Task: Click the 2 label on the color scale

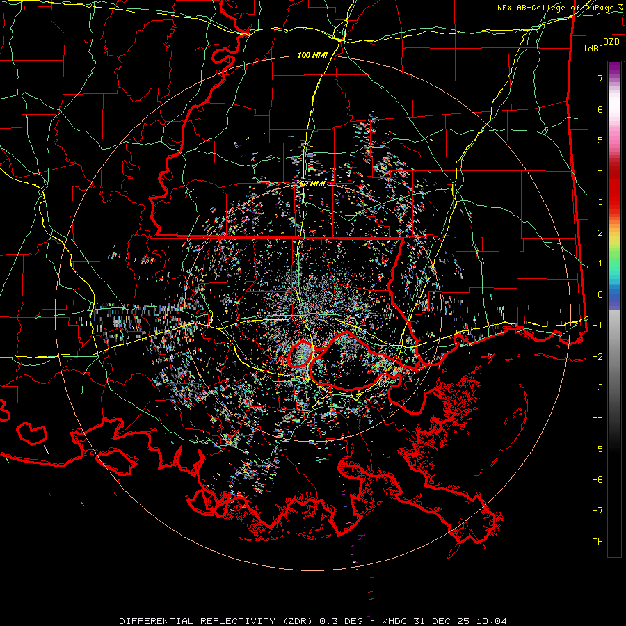Action: point(600,233)
